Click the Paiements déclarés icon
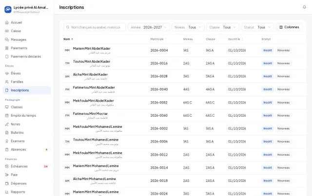The width and height of the screenshot is (312, 196). [7, 56]
